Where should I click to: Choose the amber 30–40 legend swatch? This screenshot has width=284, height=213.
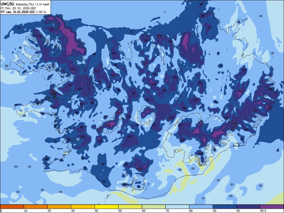[x=83, y=207]
